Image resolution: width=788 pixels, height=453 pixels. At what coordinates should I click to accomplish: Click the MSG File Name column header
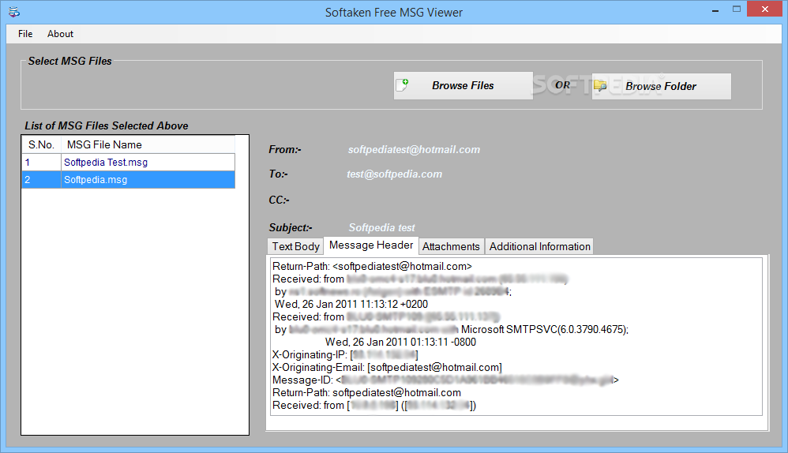pyautogui.click(x=148, y=144)
